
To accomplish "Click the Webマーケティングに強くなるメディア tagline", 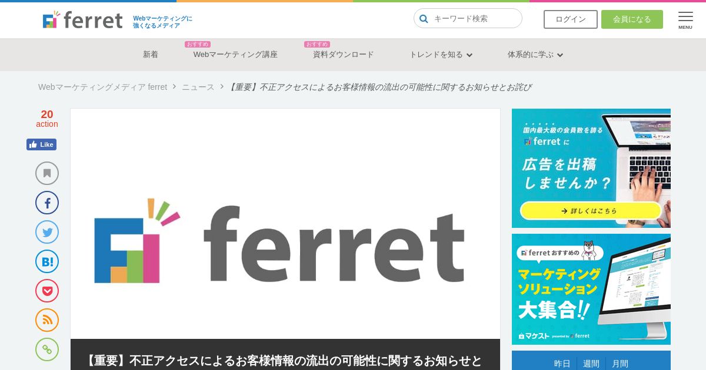I will 162,22.
